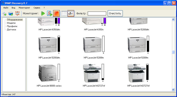
Task: Select the 5200tn printer with partly filled toner
Action: (137, 45)
